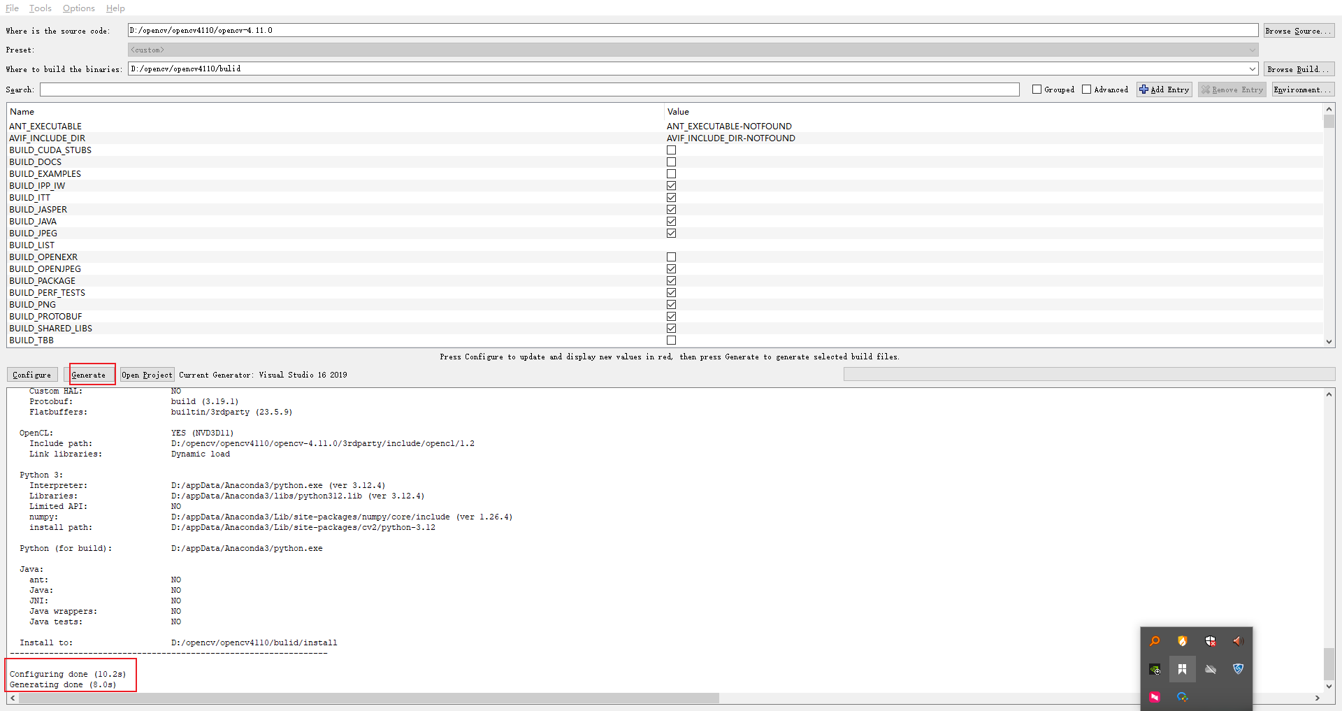Screen dimensions: 1342x711
Task: Check the BUILD_DOCS option
Action: click(x=671, y=161)
